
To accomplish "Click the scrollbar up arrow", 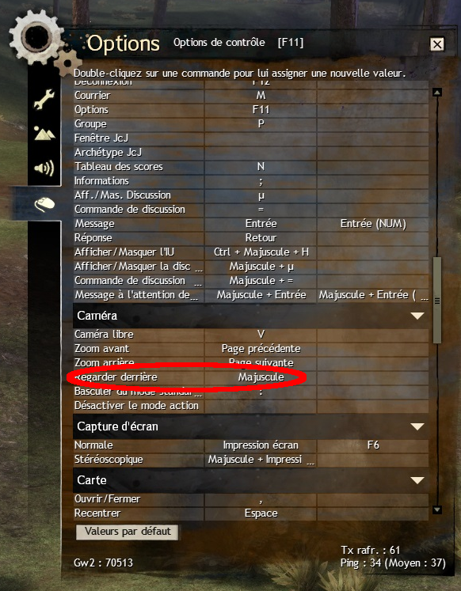I will (x=437, y=93).
